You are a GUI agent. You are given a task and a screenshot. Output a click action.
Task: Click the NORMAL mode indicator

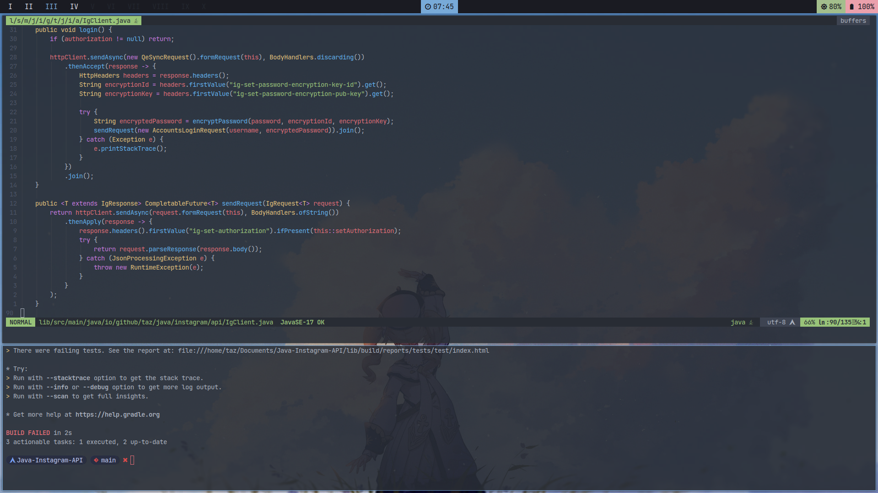click(20, 322)
